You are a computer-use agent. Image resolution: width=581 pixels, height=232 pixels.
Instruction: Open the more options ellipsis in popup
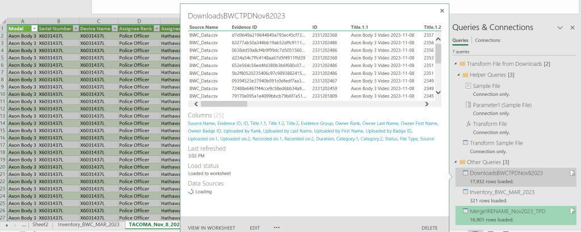click(x=277, y=227)
